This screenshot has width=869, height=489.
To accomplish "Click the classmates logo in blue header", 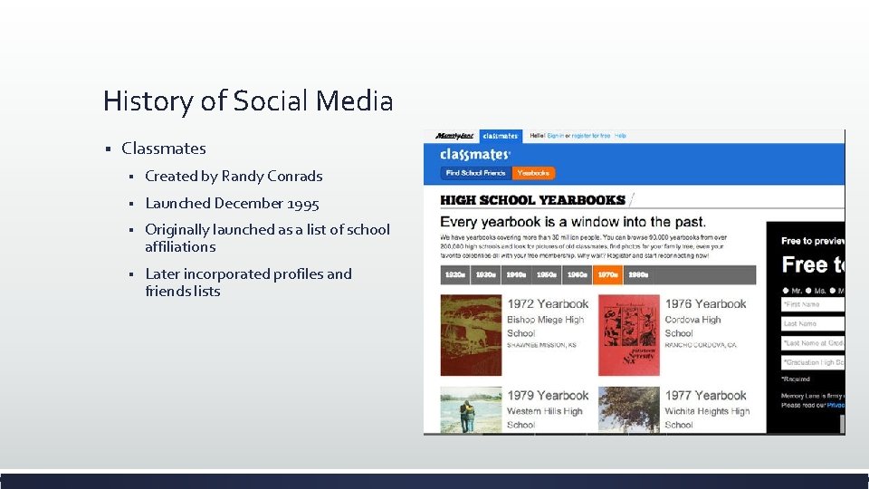I will pyautogui.click(x=475, y=155).
